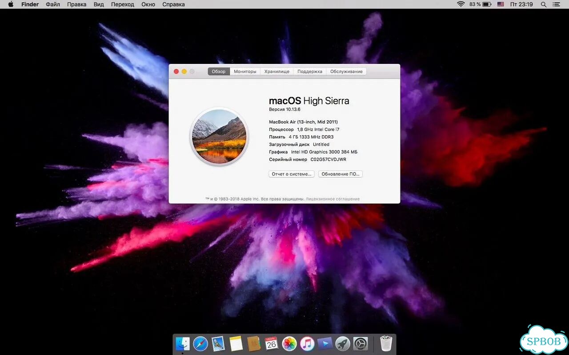Open Finder from the Dock
Screen dimensions: 569x355
[183, 343]
